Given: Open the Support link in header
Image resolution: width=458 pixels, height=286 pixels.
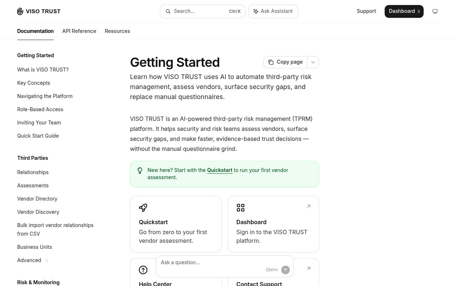Looking at the screenshot, I should pyautogui.click(x=366, y=11).
